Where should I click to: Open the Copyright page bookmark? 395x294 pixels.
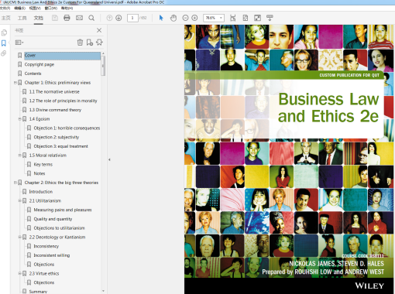[39, 64]
